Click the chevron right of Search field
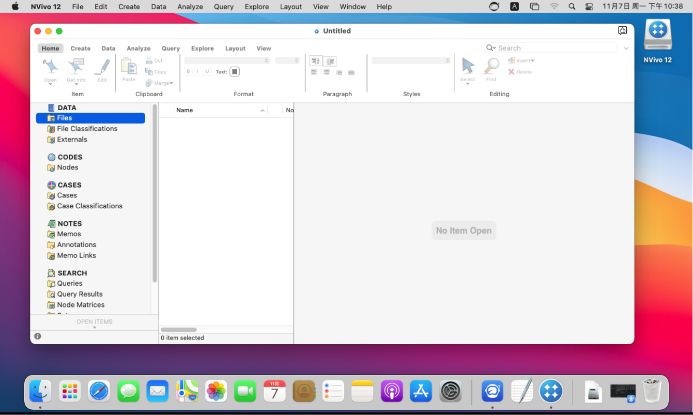This screenshot has height=415, width=693. [x=626, y=49]
